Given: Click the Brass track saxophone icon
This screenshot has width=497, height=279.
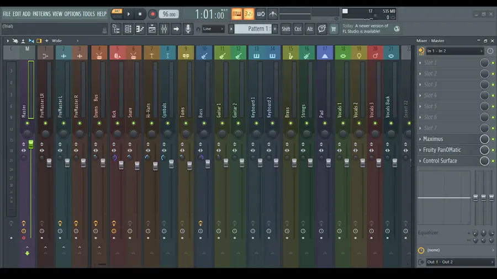Looking at the screenshot, I should tap(290, 56).
